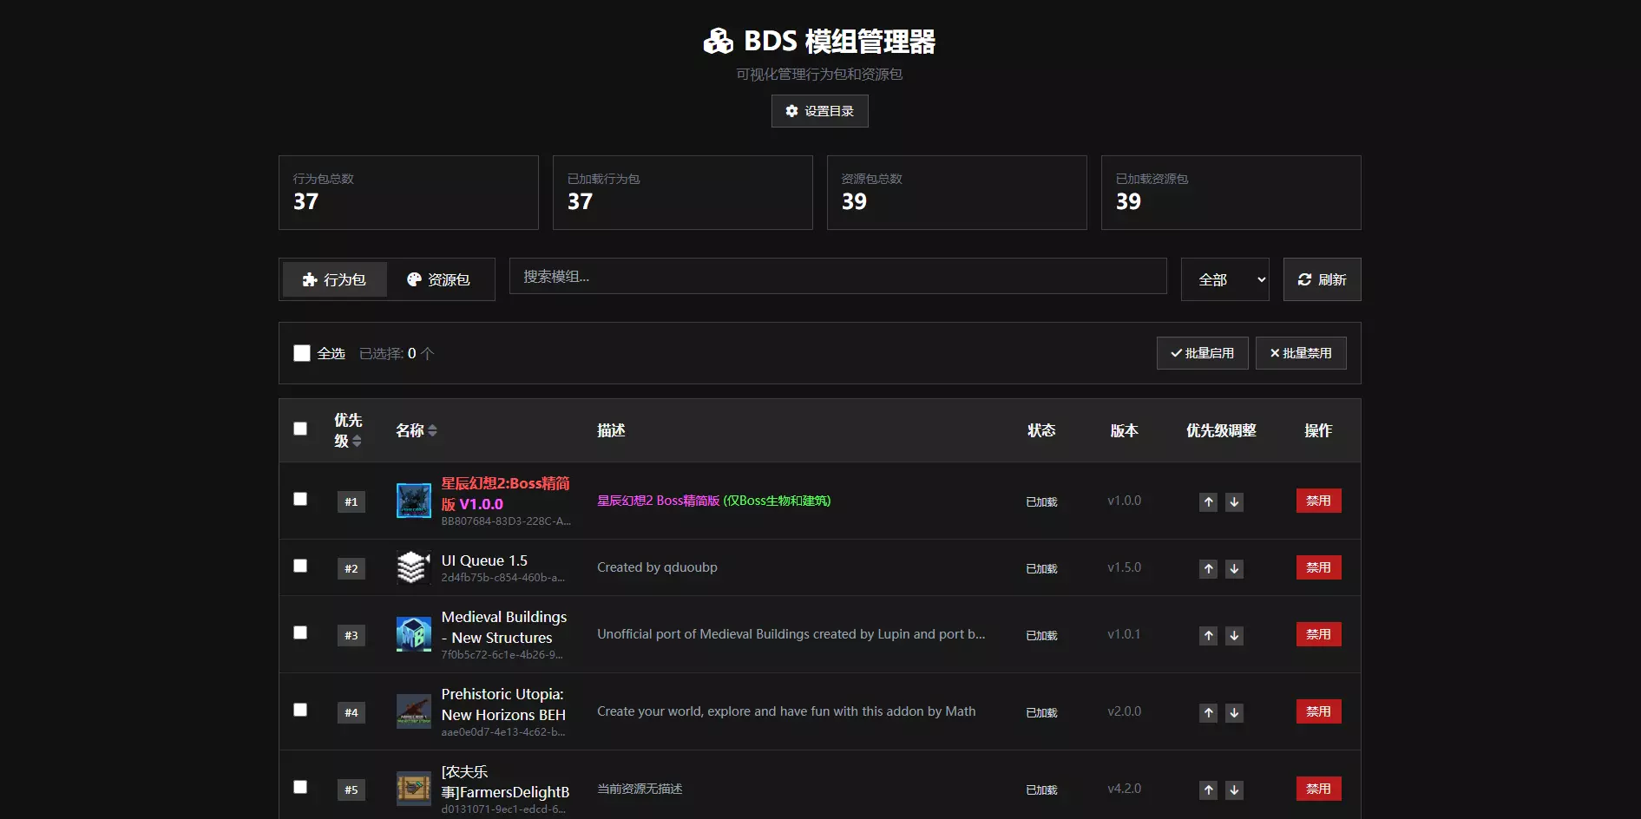The height and width of the screenshot is (819, 1641).
Task: Click the BDS cubes logo icon
Action: (x=719, y=41)
